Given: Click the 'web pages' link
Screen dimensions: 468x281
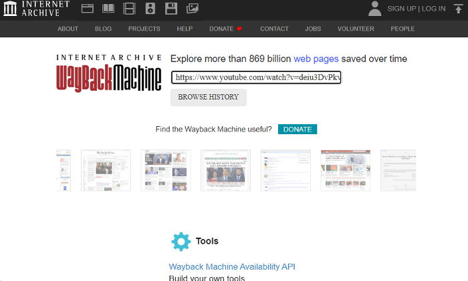Looking at the screenshot, I should pyautogui.click(x=316, y=59).
